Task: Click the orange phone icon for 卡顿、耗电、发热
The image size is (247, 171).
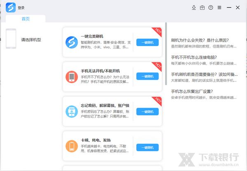Action: coord(72,146)
